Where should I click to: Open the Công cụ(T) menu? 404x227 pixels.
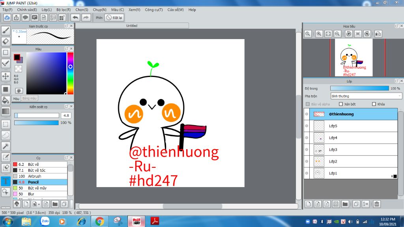coord(154,9)
